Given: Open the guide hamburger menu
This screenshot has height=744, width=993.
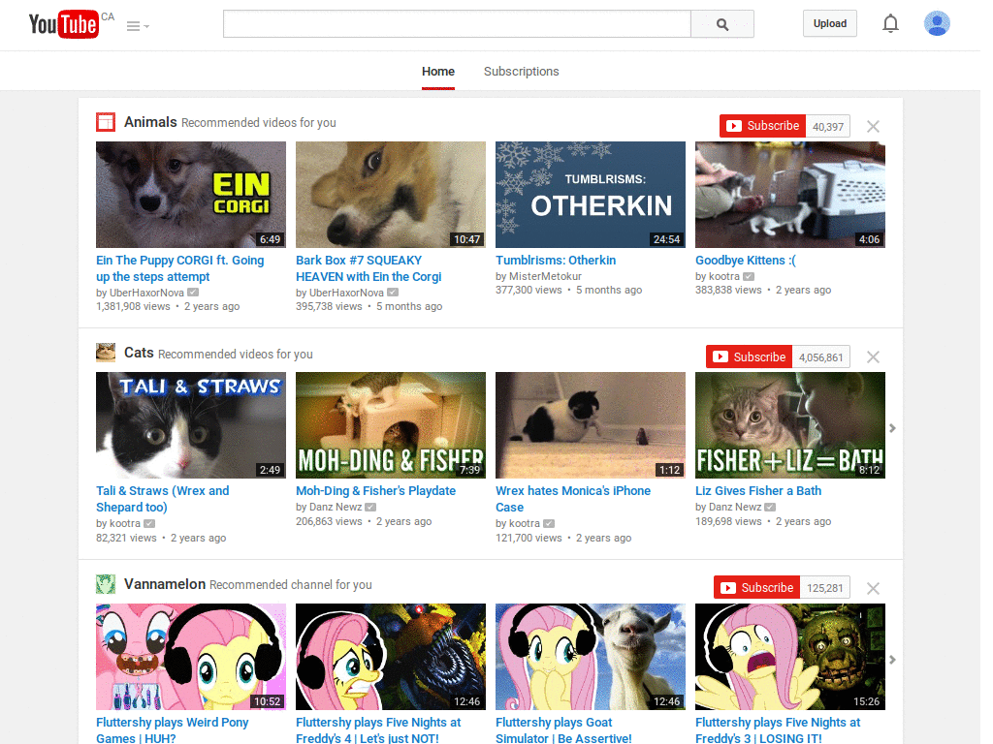Looking at the screenshot, I should [x=138, y=26].
